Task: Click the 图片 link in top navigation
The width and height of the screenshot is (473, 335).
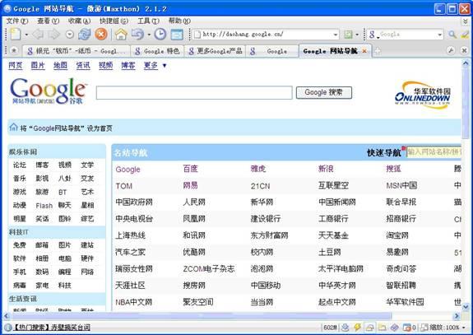Action: tap(38, 65)
